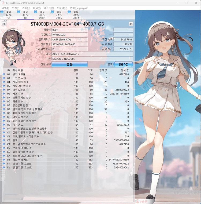Select the Disk 2 tab at 32 °C
201x204 pixels.
tap(59, 15)
